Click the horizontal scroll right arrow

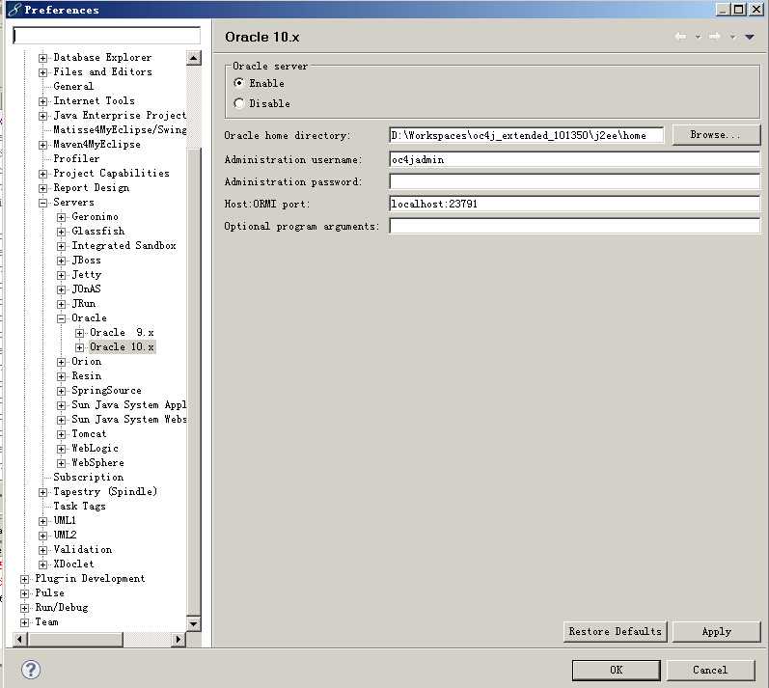click(x=179, y=639)
